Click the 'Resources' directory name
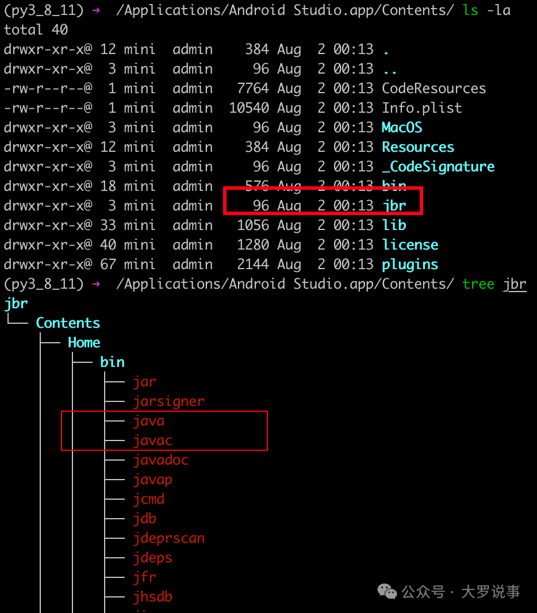This screenshot has height=613, width=537. tap(418, 147)
